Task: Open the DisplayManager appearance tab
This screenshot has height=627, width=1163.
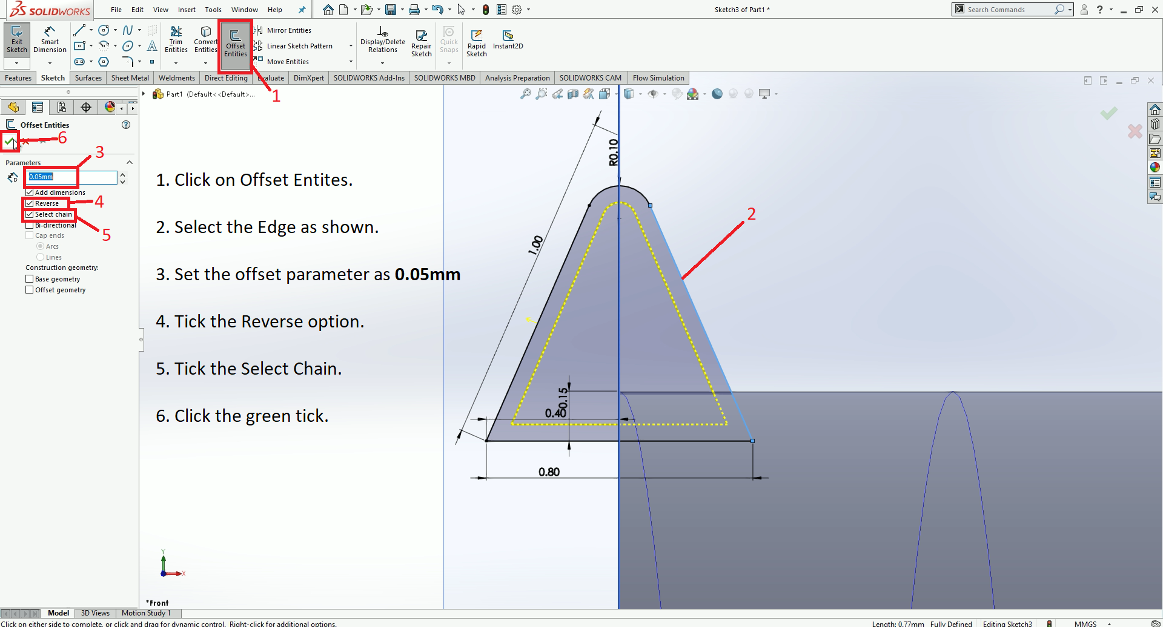Action: click(110, 107)
